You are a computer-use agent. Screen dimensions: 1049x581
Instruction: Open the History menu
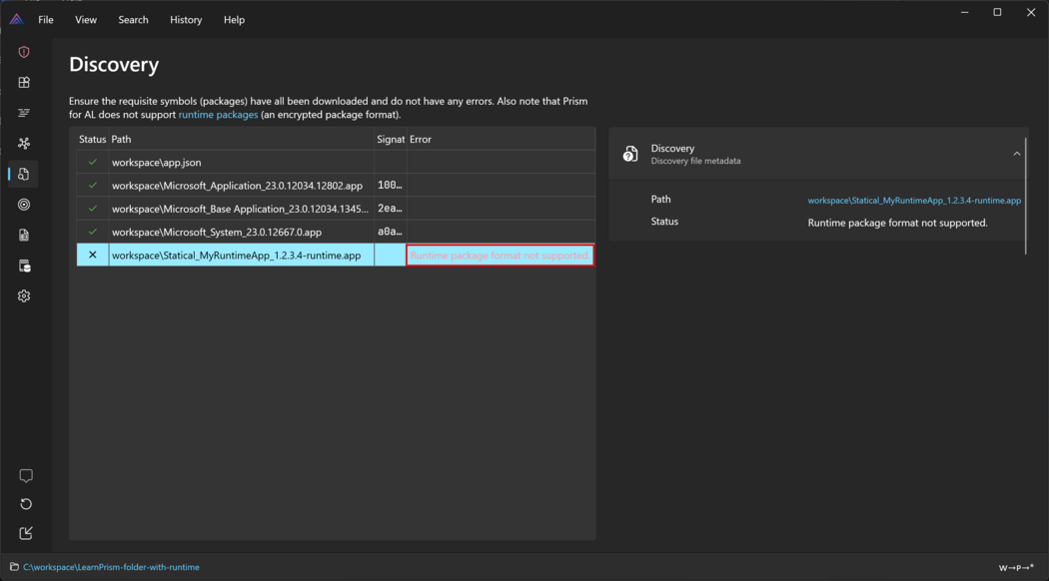(x=186, y=20)
